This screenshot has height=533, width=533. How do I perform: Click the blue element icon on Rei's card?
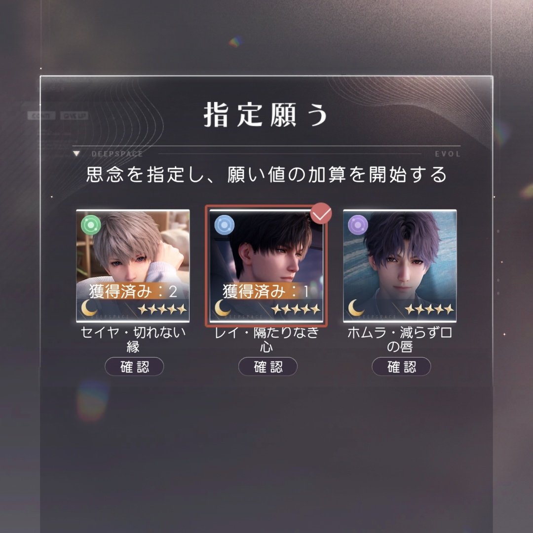tap(225, 225)
